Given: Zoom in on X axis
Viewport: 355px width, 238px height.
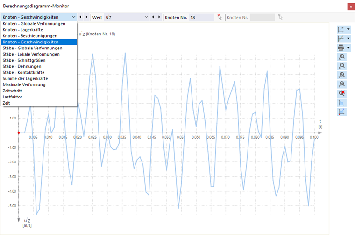Looking at the screenshot, I should pos(341,57).
